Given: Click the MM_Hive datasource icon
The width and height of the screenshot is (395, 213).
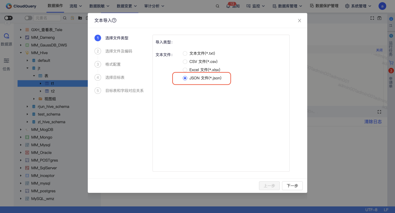Looking at the screenshot, I should click(27, 53).
